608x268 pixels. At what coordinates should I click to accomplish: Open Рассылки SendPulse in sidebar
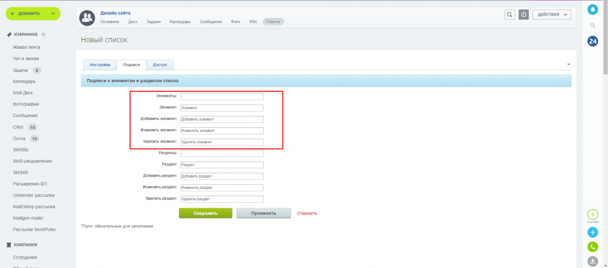34,229
